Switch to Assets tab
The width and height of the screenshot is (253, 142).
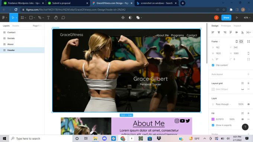16,26
